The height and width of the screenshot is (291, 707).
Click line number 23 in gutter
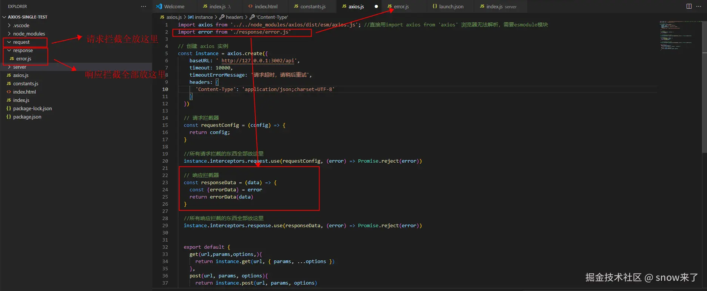pyautogui.click(x=165, y=183)
